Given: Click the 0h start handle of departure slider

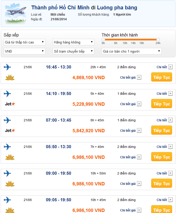Looking at the screenshot, I should coord(103,40).
